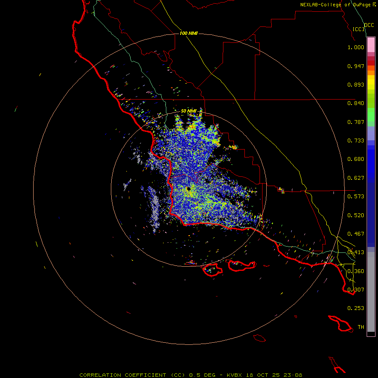Viewport: 378px width, 378px height.
Task: Click the KVBX radar site center dot
Action: pyautogui.click(x=189, y=189)
